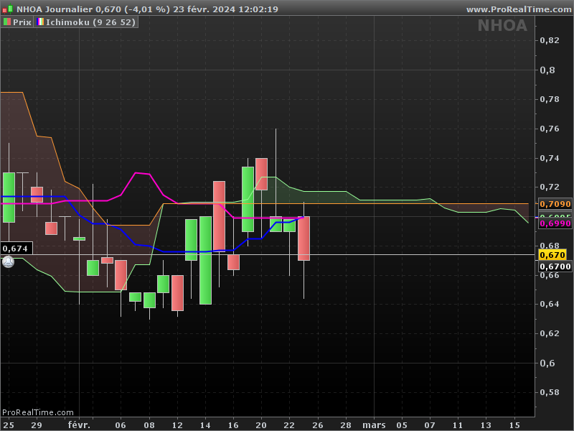Image resolution: width=574 pixels, height=431 pixels.
Task: Click the 28 date axis label
Action: tap(346, 425)
